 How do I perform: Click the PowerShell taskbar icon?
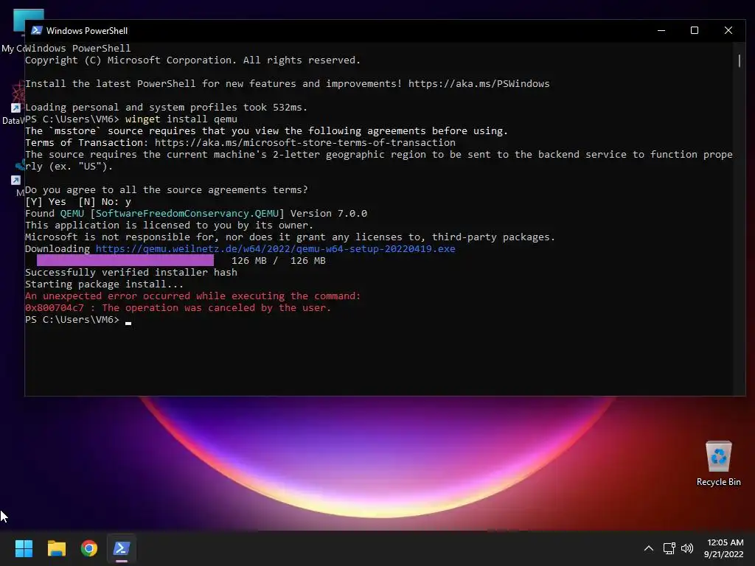[122, 548]
